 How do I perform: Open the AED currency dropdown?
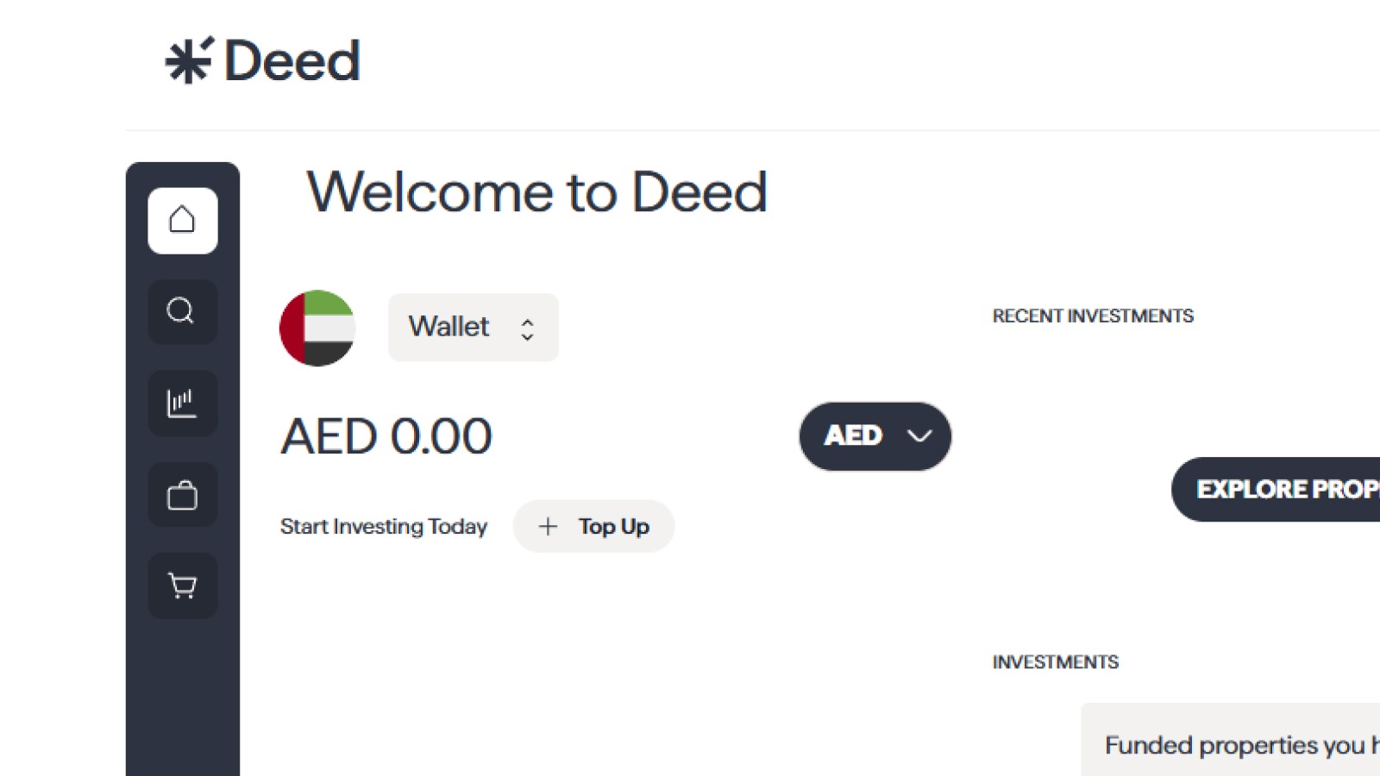pos(874,436)
